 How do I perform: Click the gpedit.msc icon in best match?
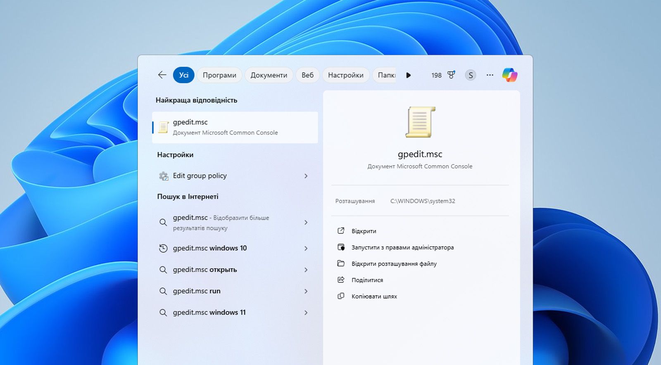point(164,127)
